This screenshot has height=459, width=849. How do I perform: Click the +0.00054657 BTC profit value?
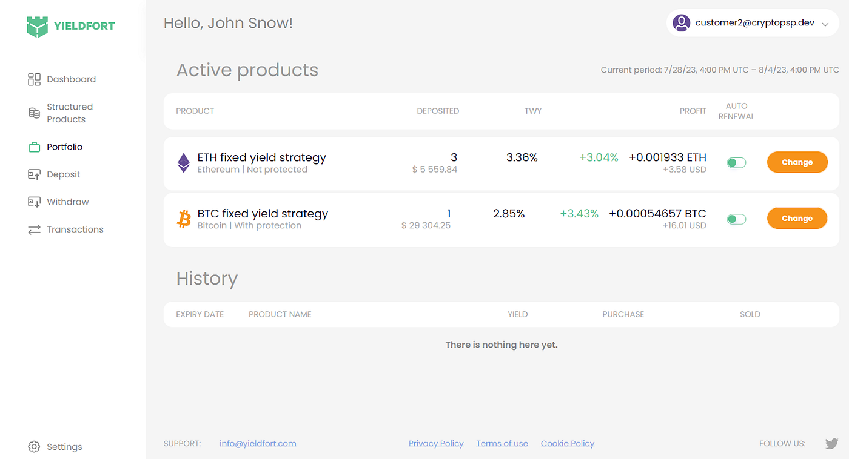tap(657, 214)
